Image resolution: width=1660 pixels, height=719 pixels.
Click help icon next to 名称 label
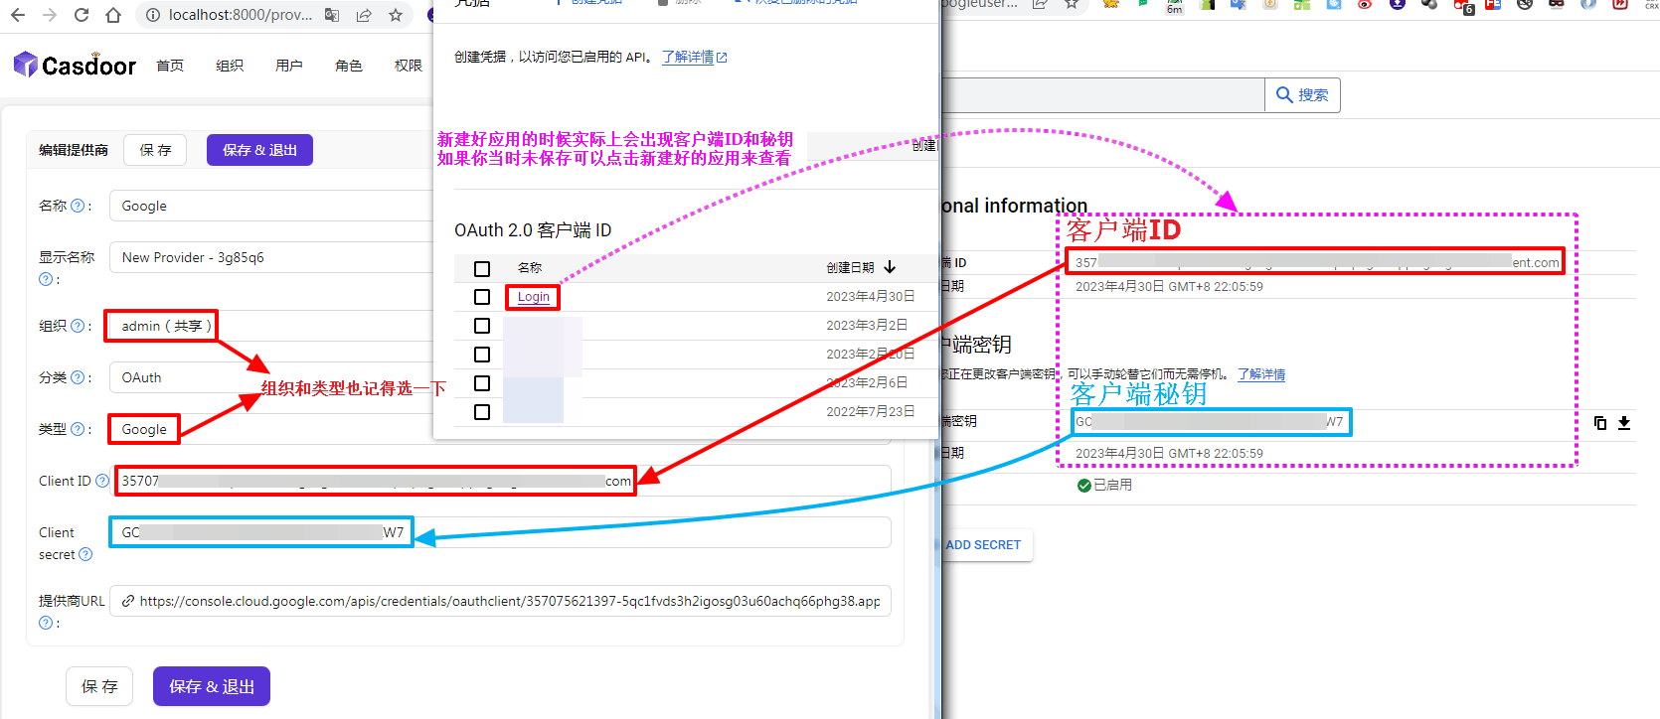(x=79, y=206)
